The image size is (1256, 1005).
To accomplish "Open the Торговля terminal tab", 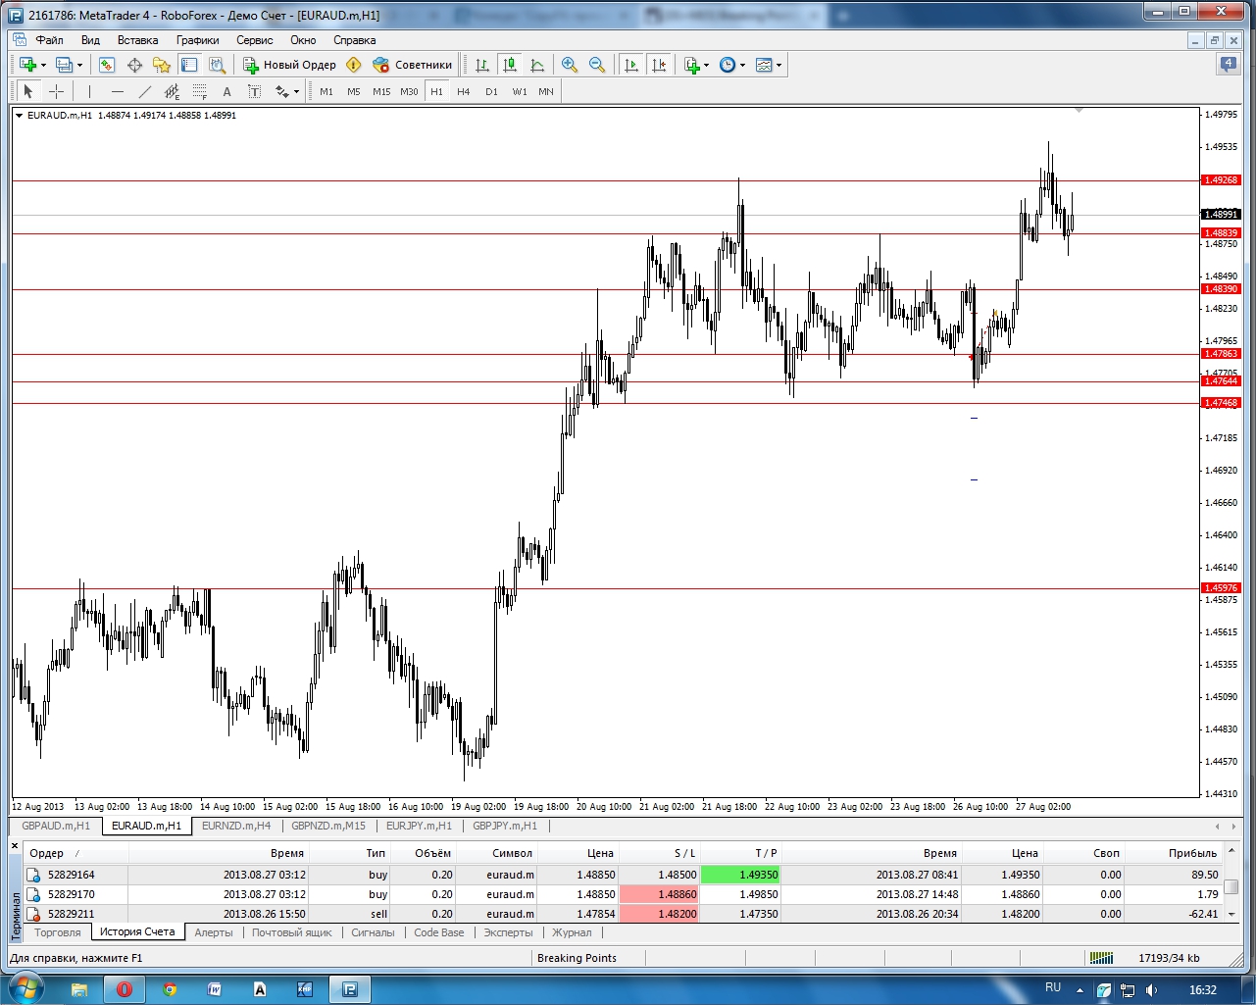I will (x=58, y=932).
